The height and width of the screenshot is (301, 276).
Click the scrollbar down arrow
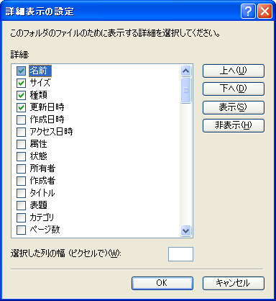pyautogui.click(x=186, y=231)
